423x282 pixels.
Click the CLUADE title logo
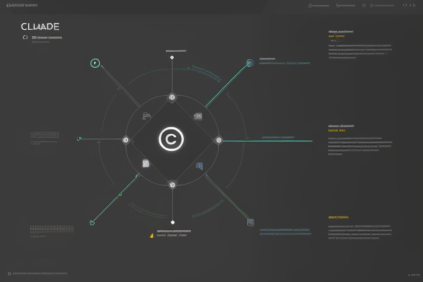[x=40, y=26]
